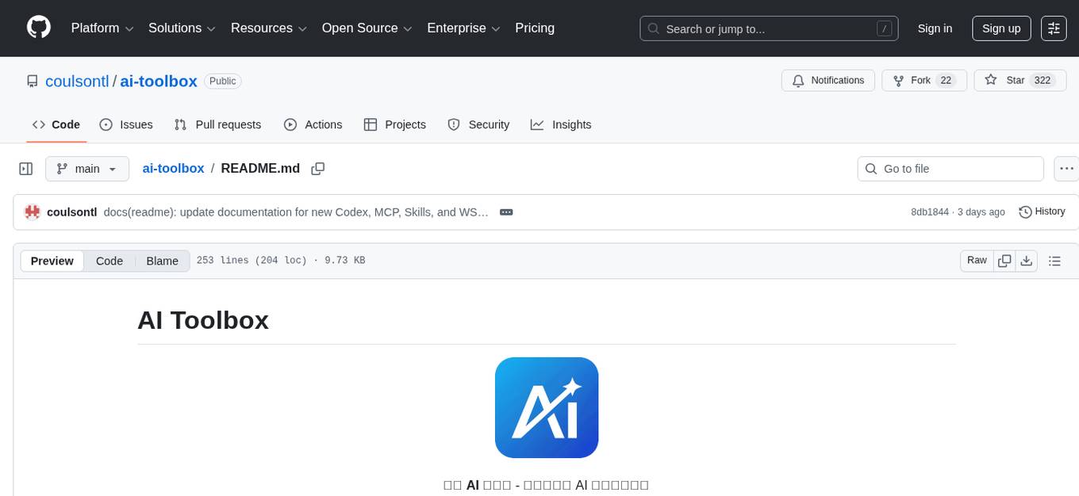The image size is (1079, 496).
Task: Open the file outline symbols panel
Action: (1055, 260)
